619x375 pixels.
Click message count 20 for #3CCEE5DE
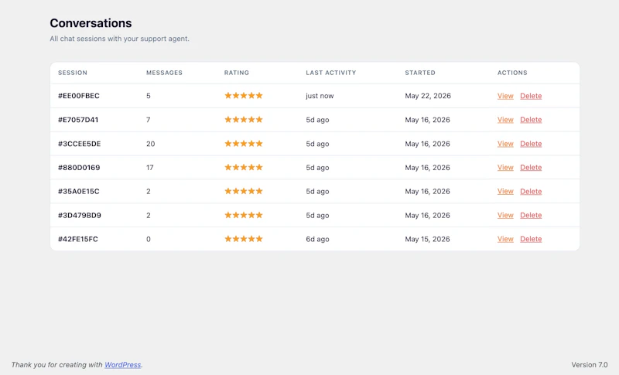(150, 144)
